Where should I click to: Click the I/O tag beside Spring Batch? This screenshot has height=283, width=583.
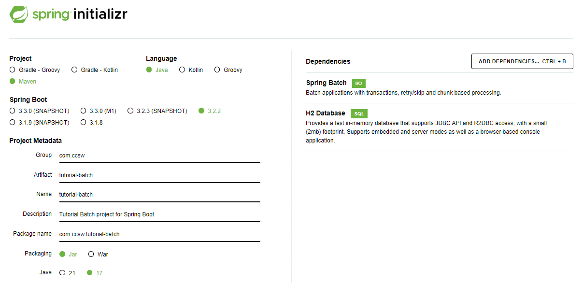(x=358, y=83)
